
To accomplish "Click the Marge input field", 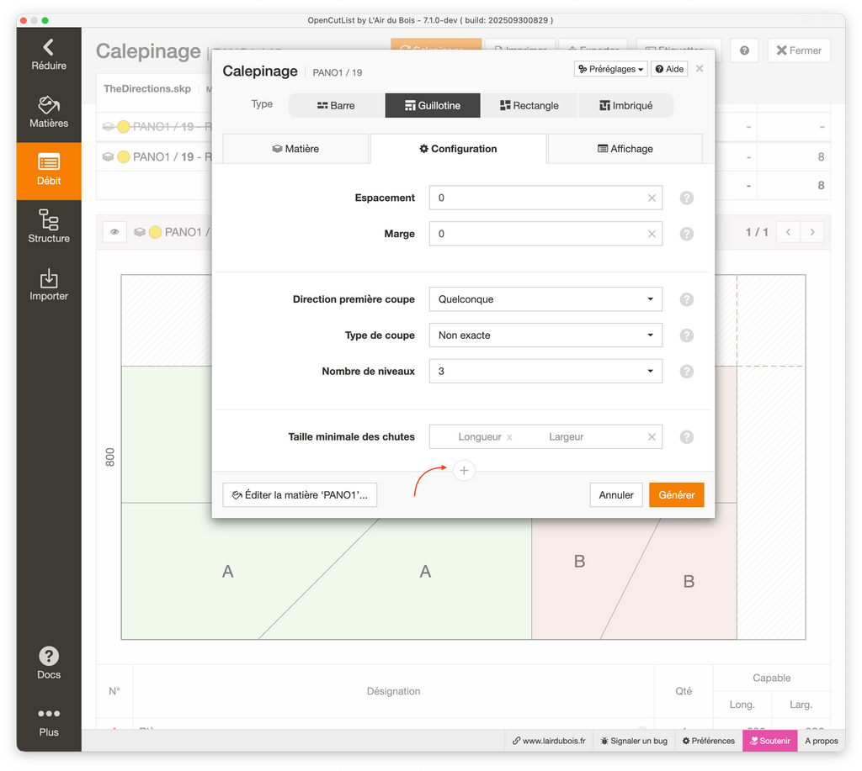I will 539,234.
